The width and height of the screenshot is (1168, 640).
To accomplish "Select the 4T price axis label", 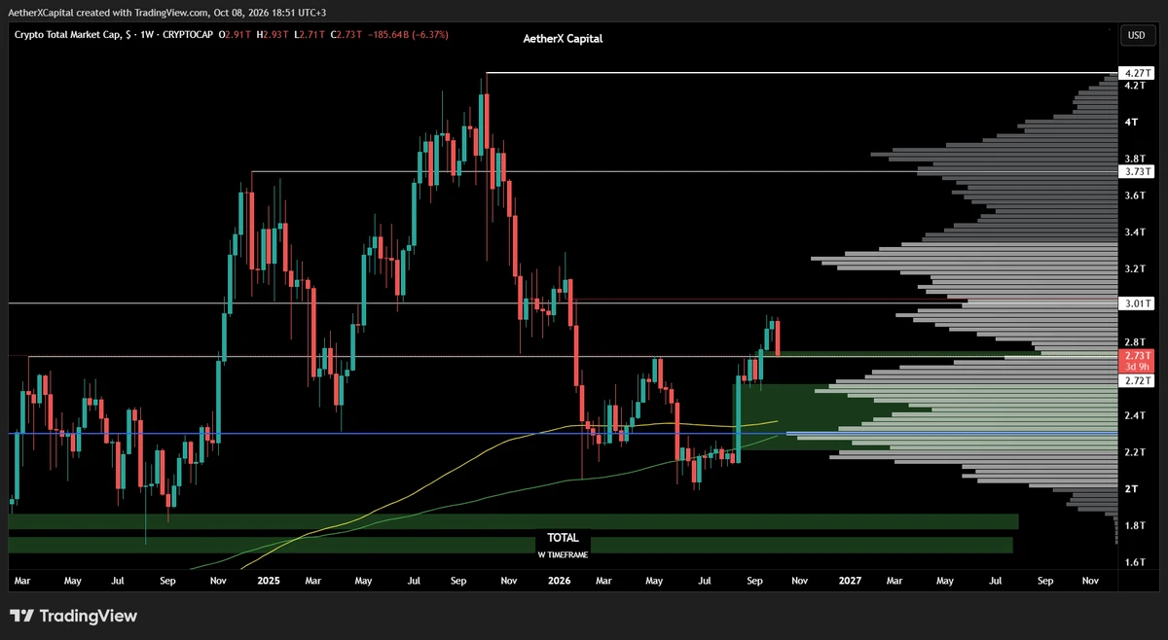I will point(1132,123).
